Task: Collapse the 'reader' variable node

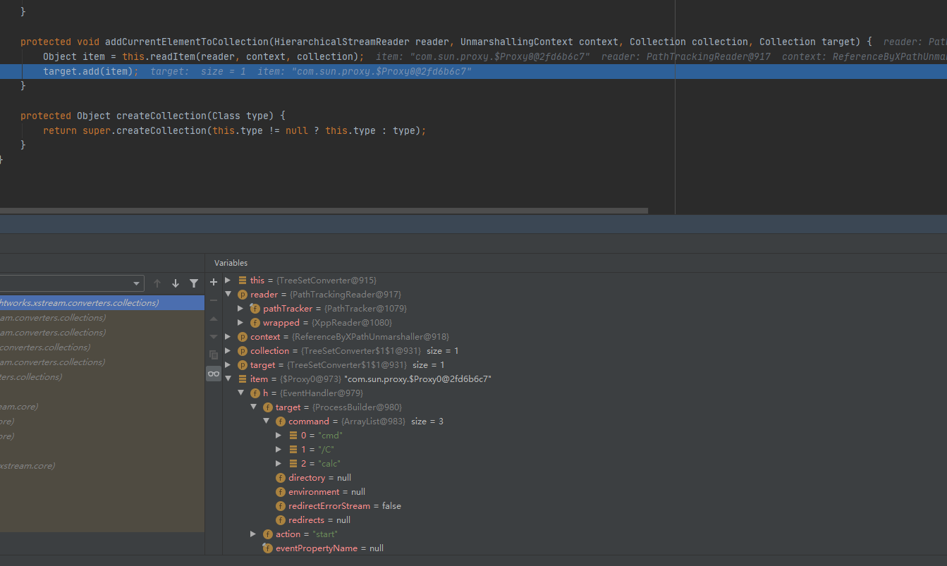Action: pos(228,294)
